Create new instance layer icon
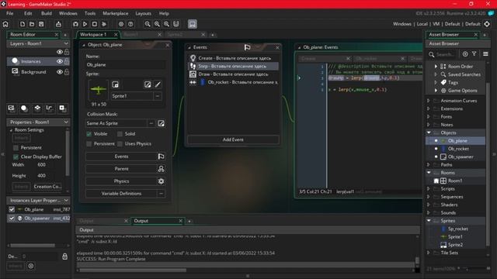This screenshot has height=279, width=497. pyautogui.click(x=24, y=108)
